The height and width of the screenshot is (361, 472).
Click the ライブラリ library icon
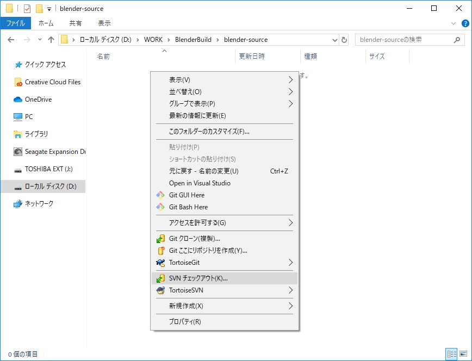pos(18,134)
